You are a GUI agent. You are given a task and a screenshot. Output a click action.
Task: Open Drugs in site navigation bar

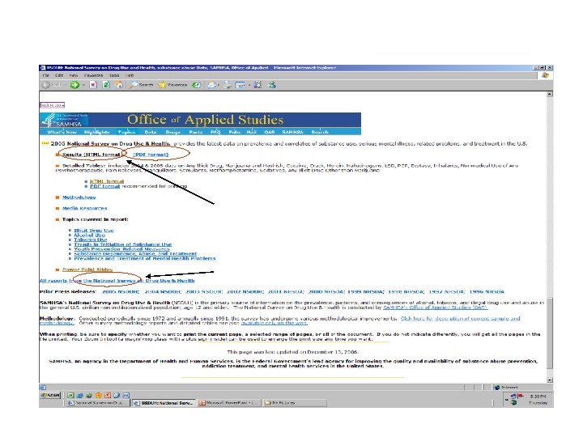[x=173, y=132]
